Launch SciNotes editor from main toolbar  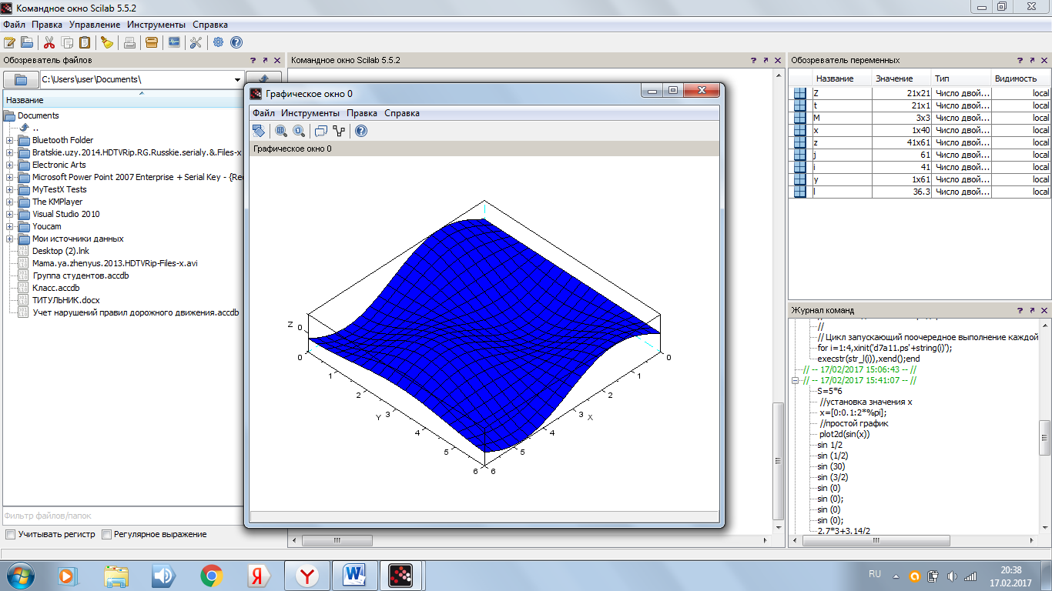tap(9, 42)
